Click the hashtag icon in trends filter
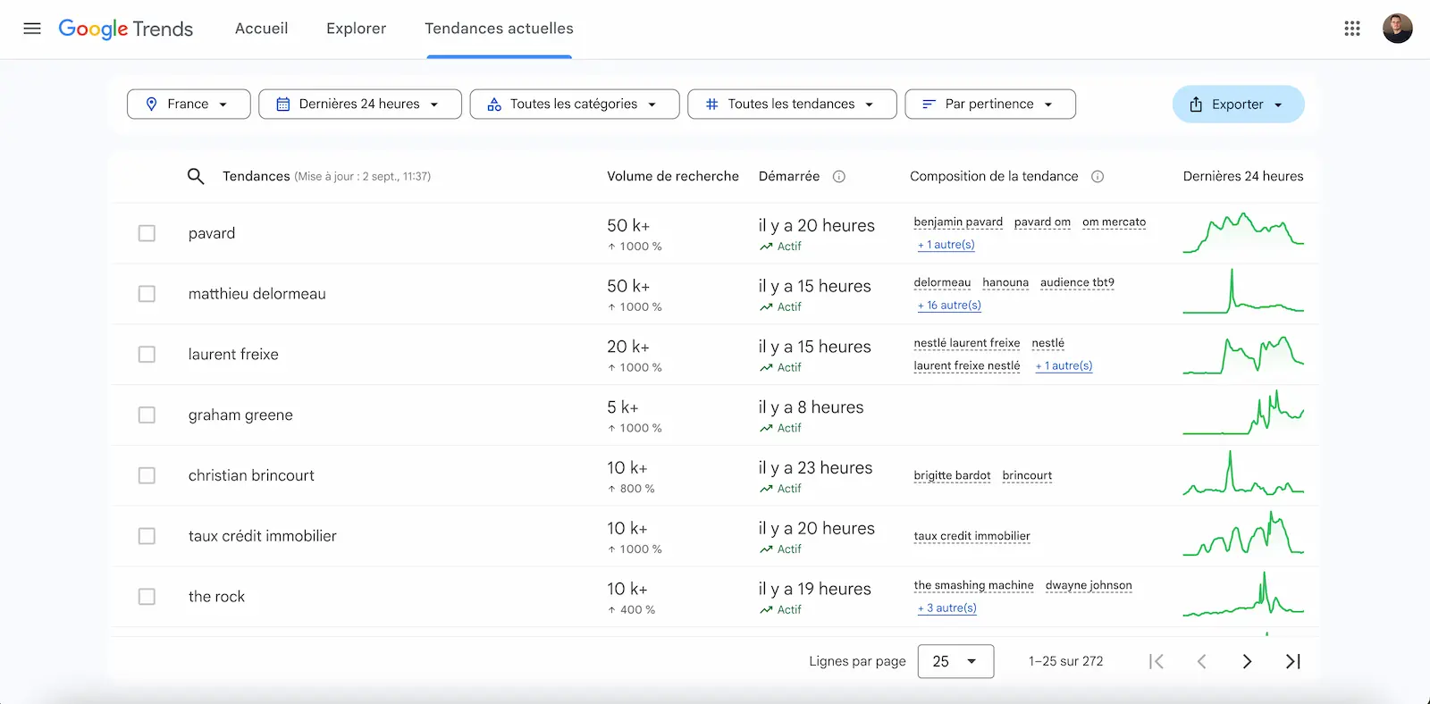Image resolution: width=1430 pixels, height=704 pixels. [x=712, y=105]
